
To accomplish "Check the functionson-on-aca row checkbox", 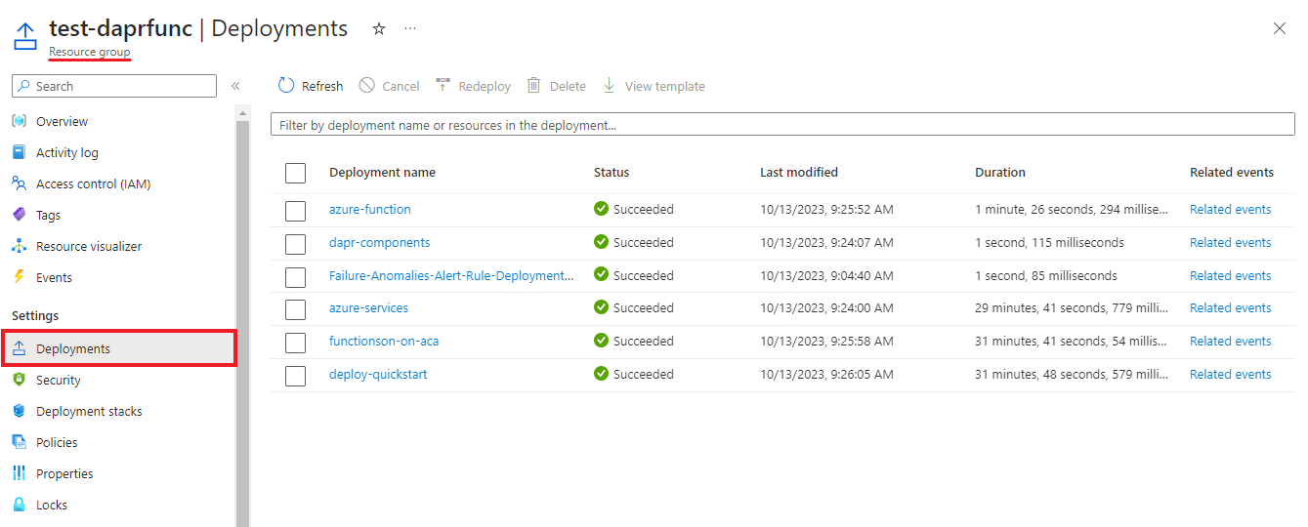I will pos(296,343).
